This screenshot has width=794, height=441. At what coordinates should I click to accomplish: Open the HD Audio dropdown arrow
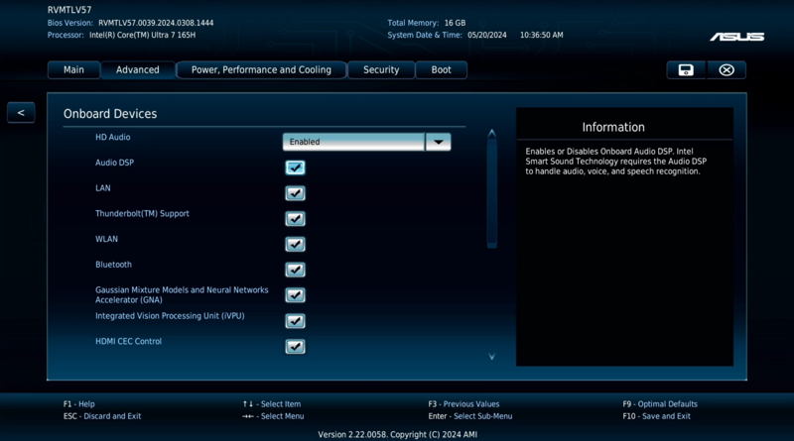(439, 142)
